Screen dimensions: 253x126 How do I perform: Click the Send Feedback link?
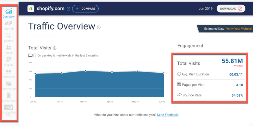(168, 115)
